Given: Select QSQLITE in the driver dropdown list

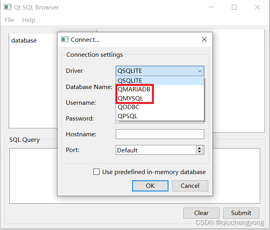Looking at the screenshot, I should [x=160, y=80].
